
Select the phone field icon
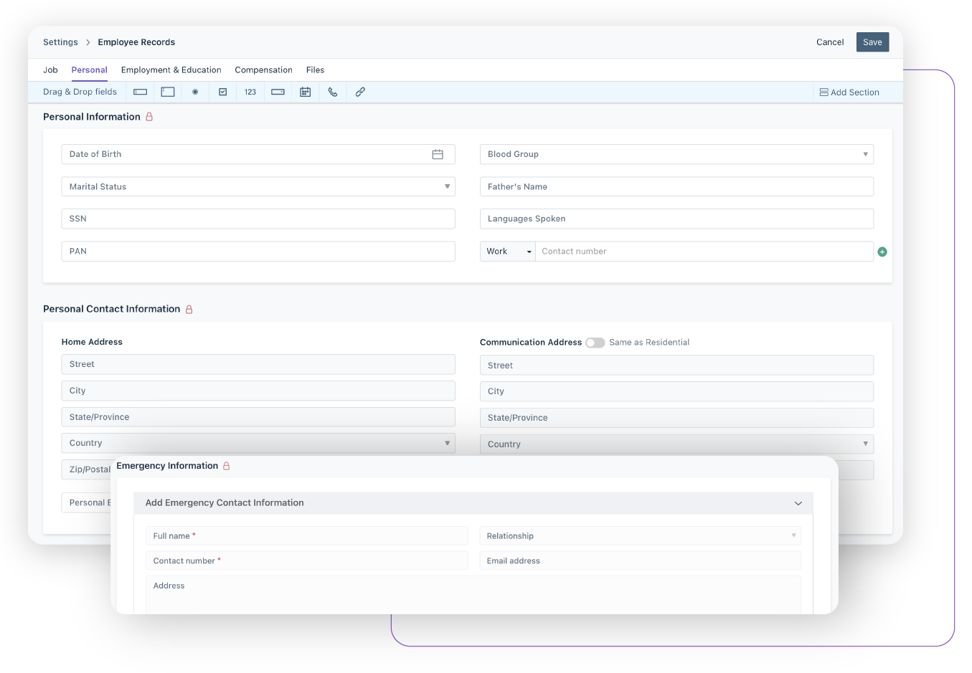(x=332, y=92)
